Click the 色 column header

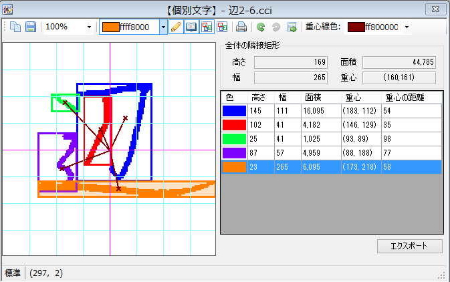click(x=234, y=98)
